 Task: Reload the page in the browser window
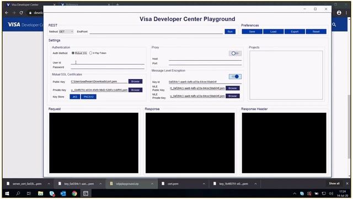(21, 13)
